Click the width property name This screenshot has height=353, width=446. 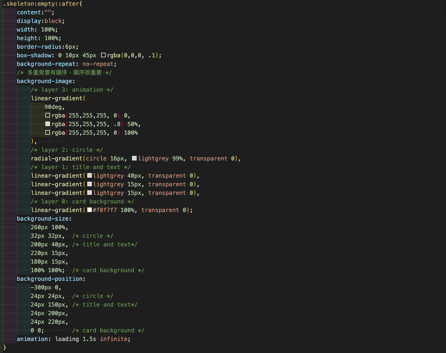pos(25,30)
